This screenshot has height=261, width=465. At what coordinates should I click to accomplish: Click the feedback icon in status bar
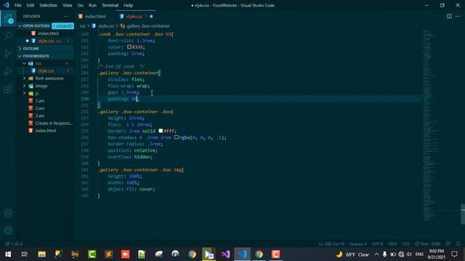(x=448, y=244)
